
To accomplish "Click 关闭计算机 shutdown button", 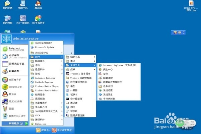I will [62, 130].
